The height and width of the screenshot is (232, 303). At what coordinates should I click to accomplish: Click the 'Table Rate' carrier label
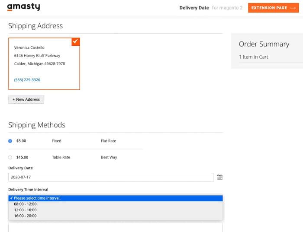tap(61, 157)
